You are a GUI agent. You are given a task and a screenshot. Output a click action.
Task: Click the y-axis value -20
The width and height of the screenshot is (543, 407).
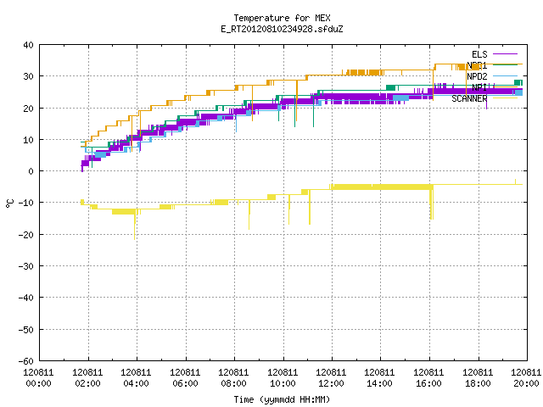coord(26,235)
